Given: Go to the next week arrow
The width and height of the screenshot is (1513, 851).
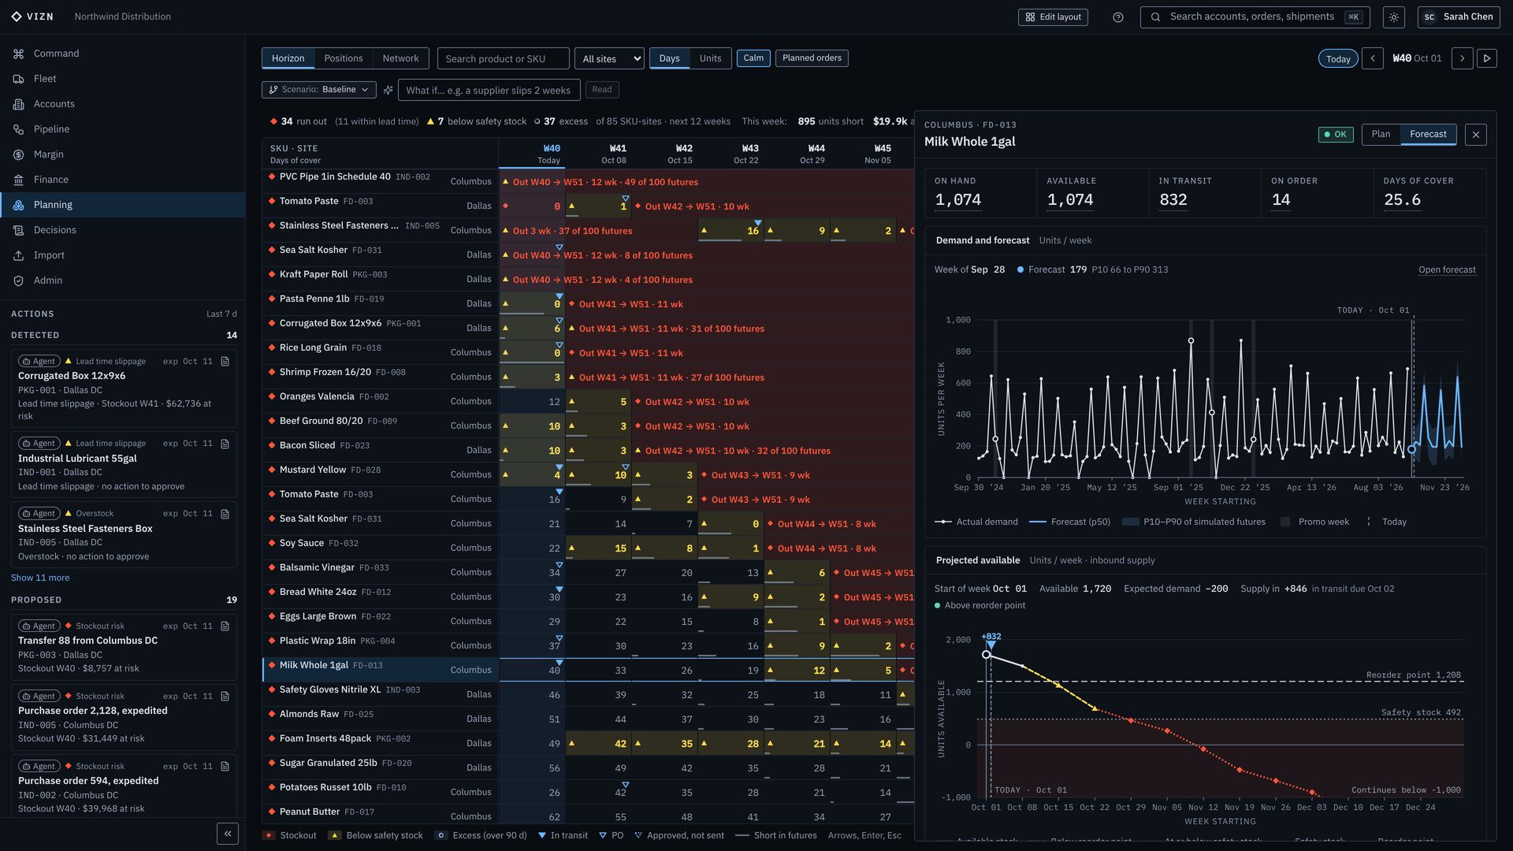Looking at the screenshot, I should pos(1463,58).
